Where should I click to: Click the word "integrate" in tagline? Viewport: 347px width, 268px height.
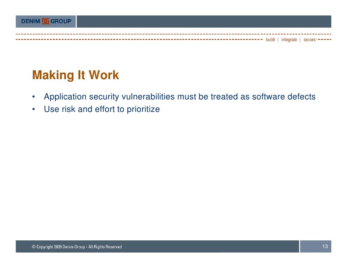tap(289, 40)
